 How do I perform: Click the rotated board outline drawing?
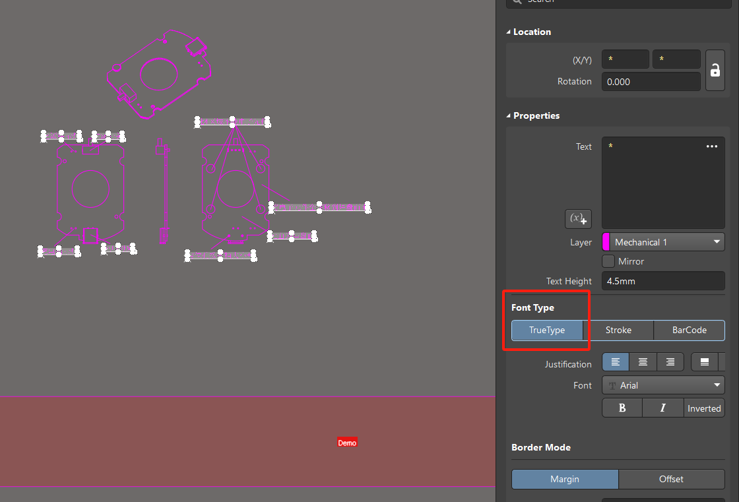click(x=159, y=74)
